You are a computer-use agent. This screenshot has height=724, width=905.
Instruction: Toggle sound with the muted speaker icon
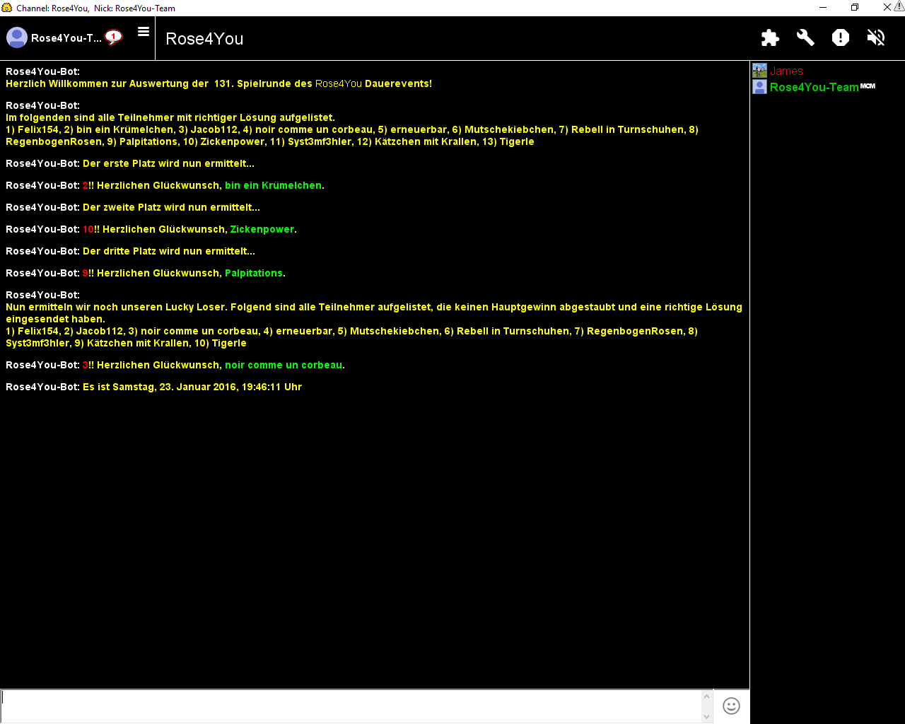coord(876,37)
